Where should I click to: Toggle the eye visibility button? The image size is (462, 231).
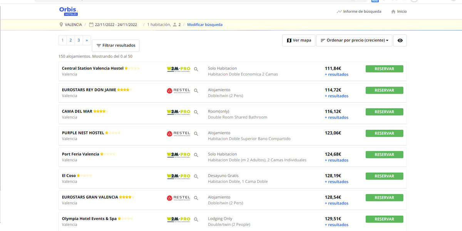click(400, 40)
